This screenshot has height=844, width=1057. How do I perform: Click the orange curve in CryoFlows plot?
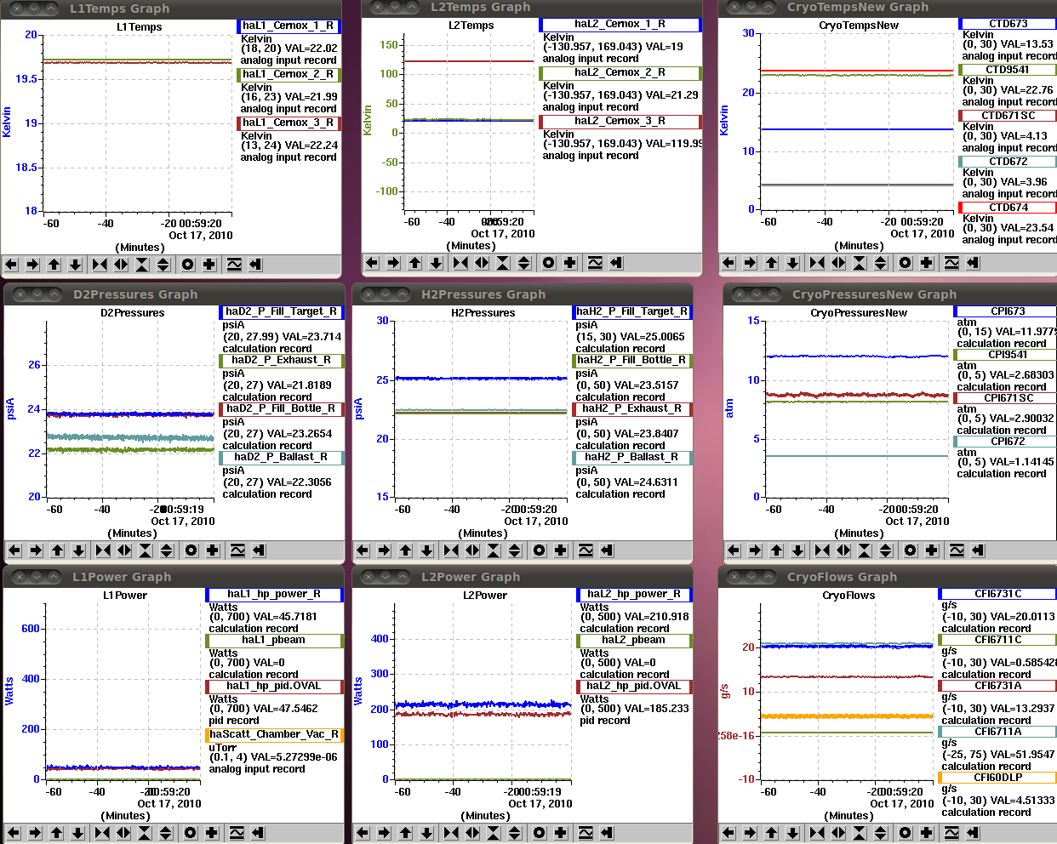click(x=847, y=716)
